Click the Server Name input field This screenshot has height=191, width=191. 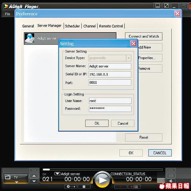[x=110, y=66]
